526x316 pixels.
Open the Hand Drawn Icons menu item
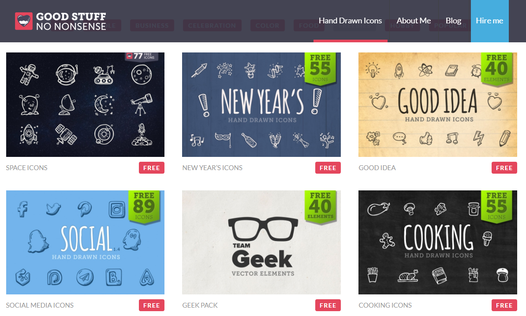point(350,21)
